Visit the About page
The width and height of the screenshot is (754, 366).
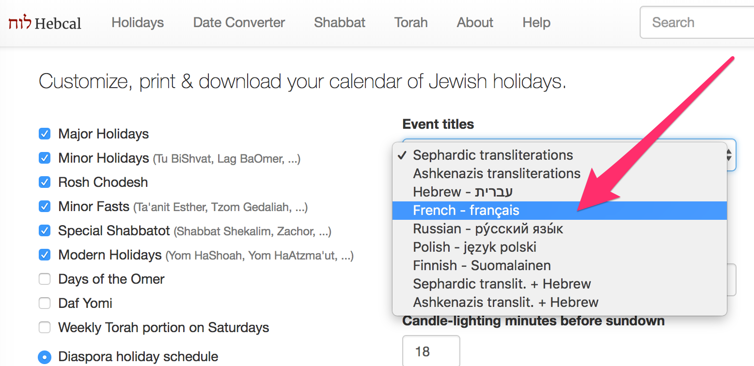click(x=474, y=22)
